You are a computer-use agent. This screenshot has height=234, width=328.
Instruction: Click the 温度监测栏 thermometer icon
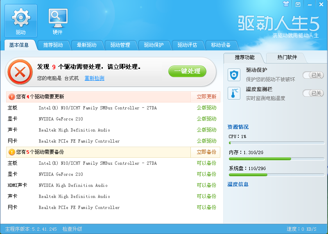(x=234, y=93)
